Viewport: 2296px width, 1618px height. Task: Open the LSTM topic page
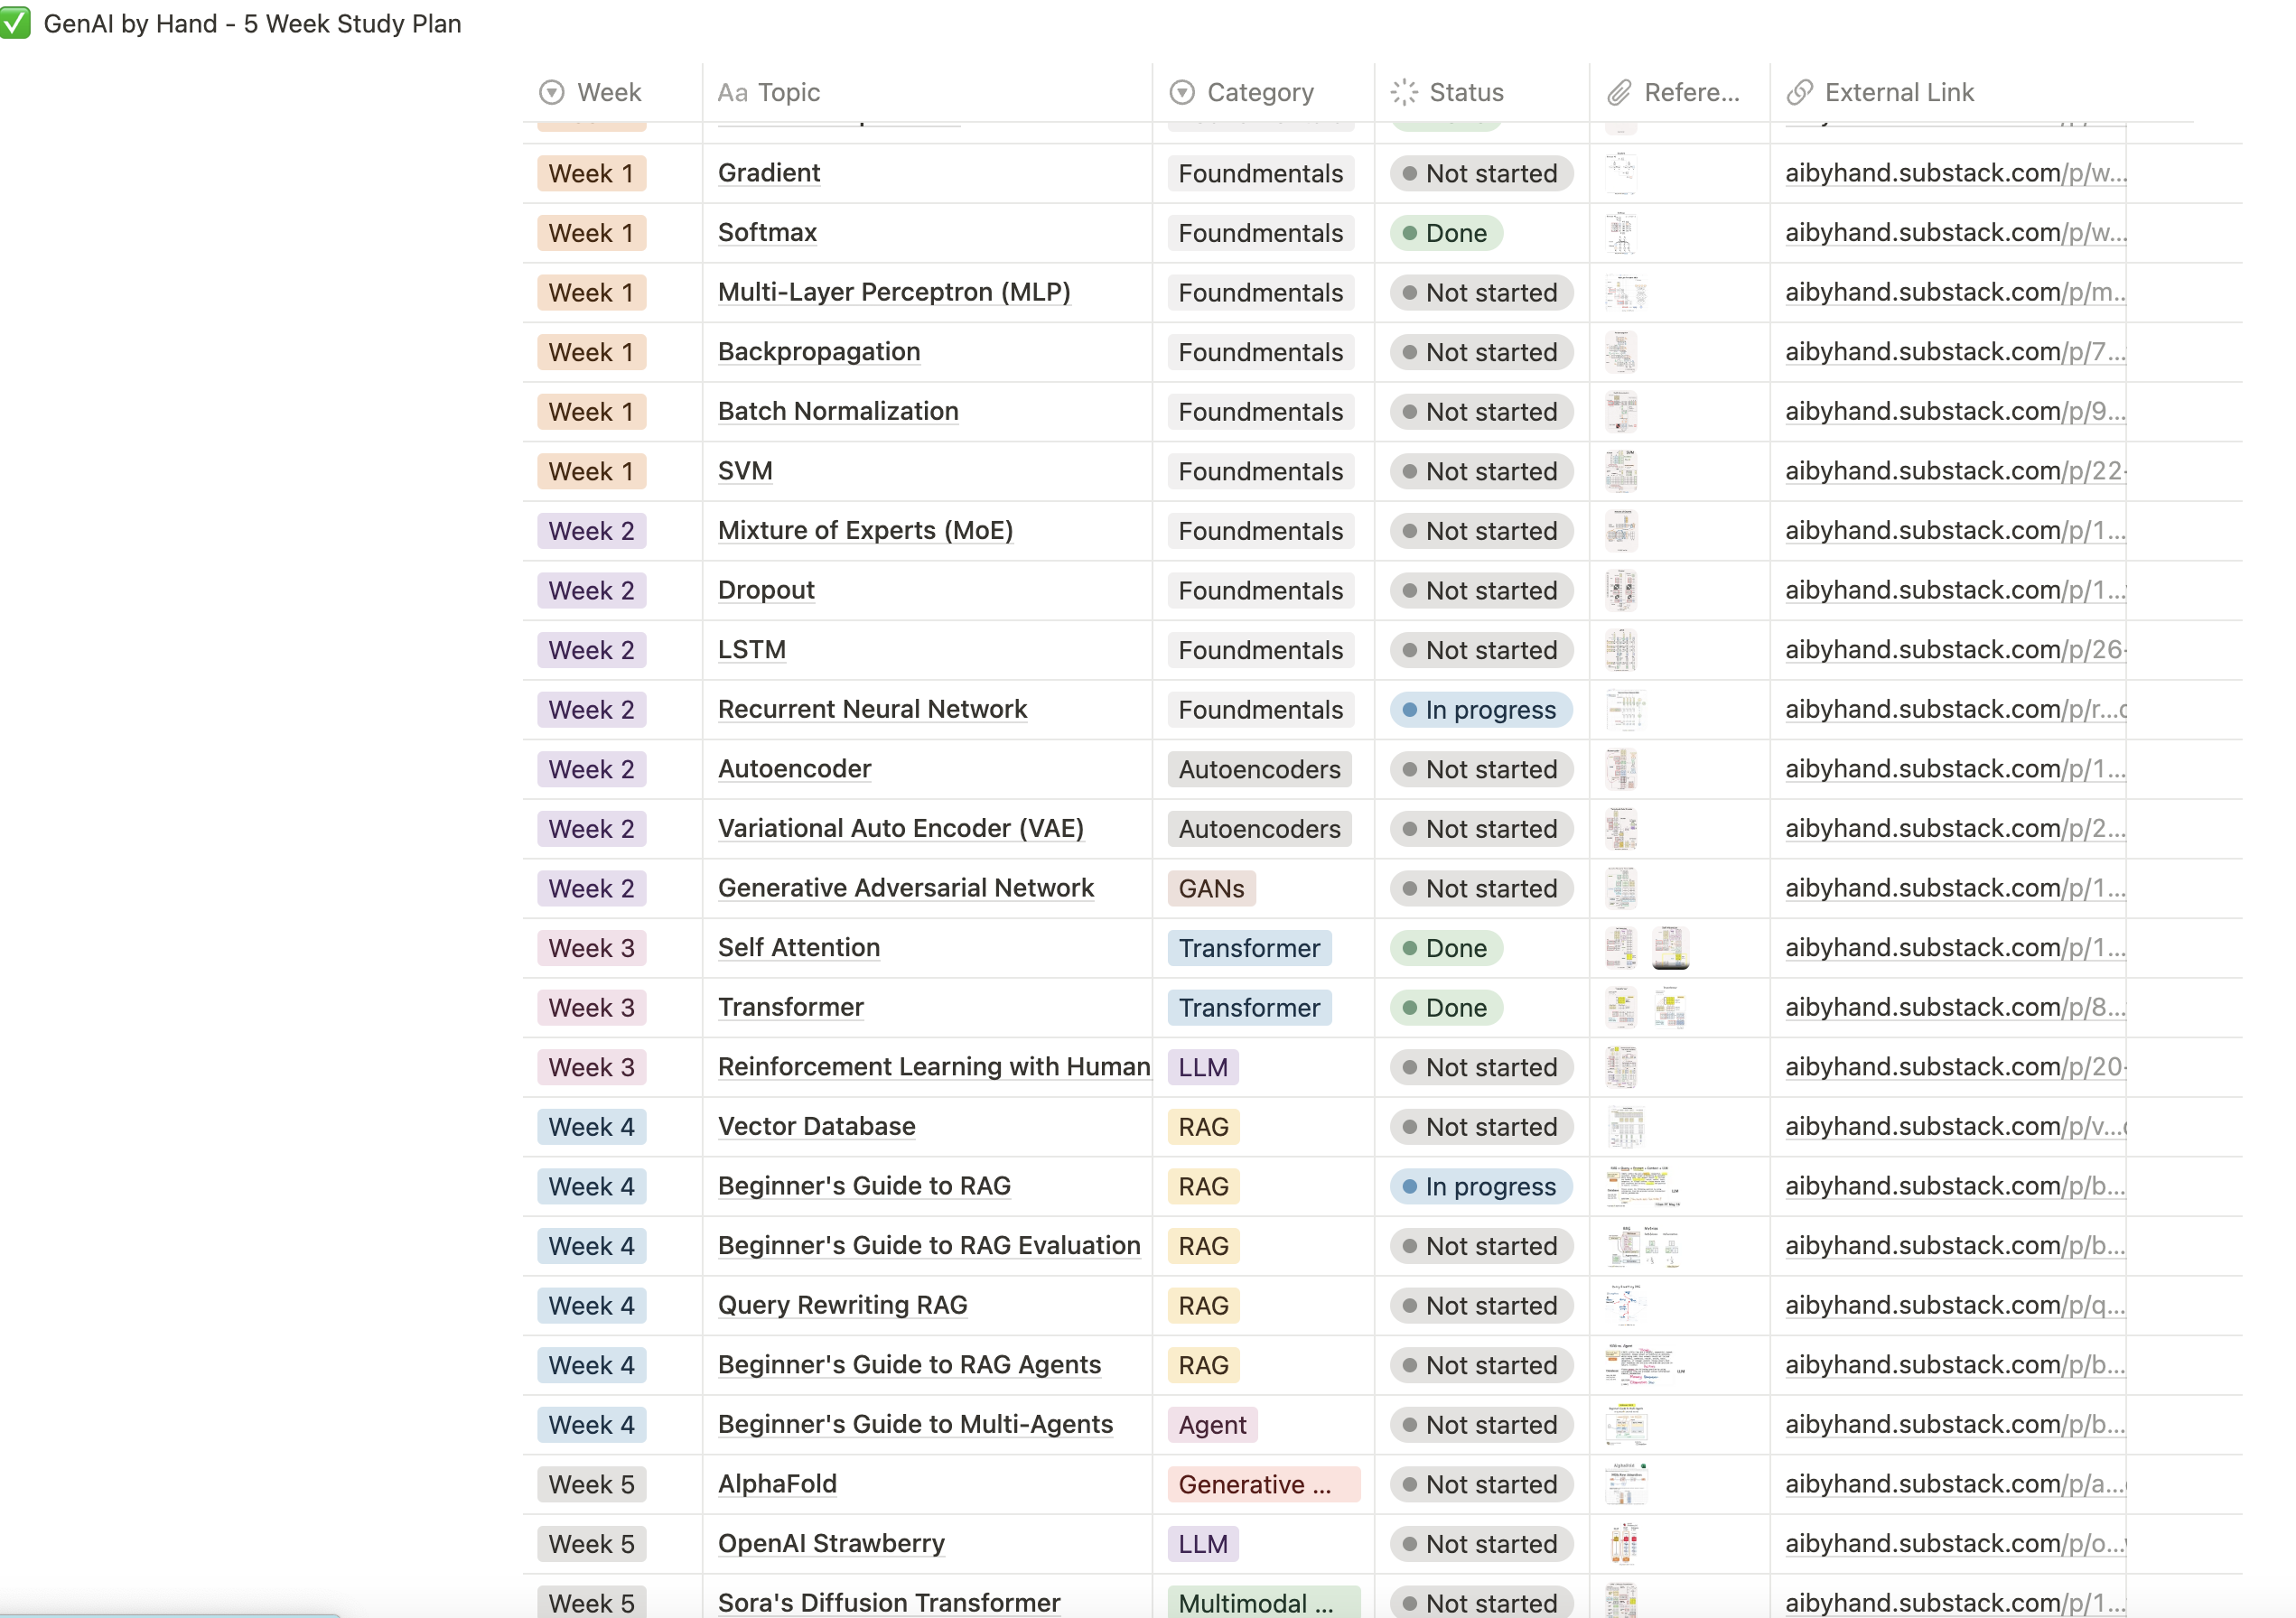[752, 649]
